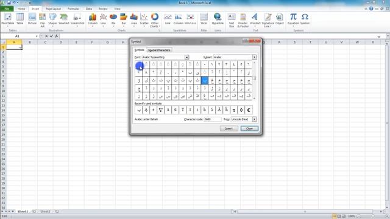The width and height of the screenshot is (390, 219).
Task: Open the Area chart dropdown
Action: 134,19
